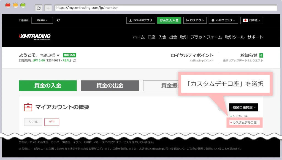Viewport: 282px width, 160px height.
Task: Click 重要なアップデート&リクエスト text
Action: tap(243, 61)
